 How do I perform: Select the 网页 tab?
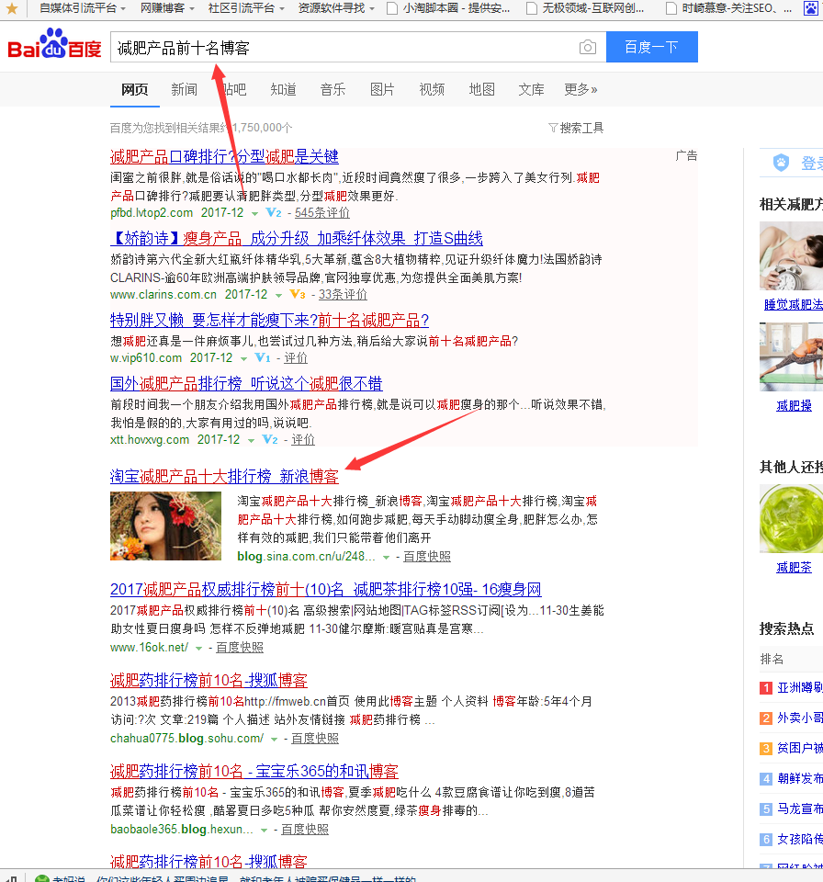135,89
